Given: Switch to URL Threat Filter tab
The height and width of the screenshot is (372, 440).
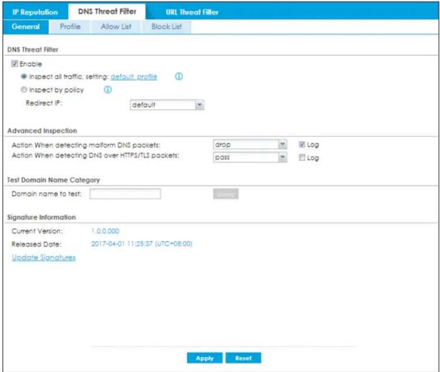Looking at the screenshot, I should (192, 12).
